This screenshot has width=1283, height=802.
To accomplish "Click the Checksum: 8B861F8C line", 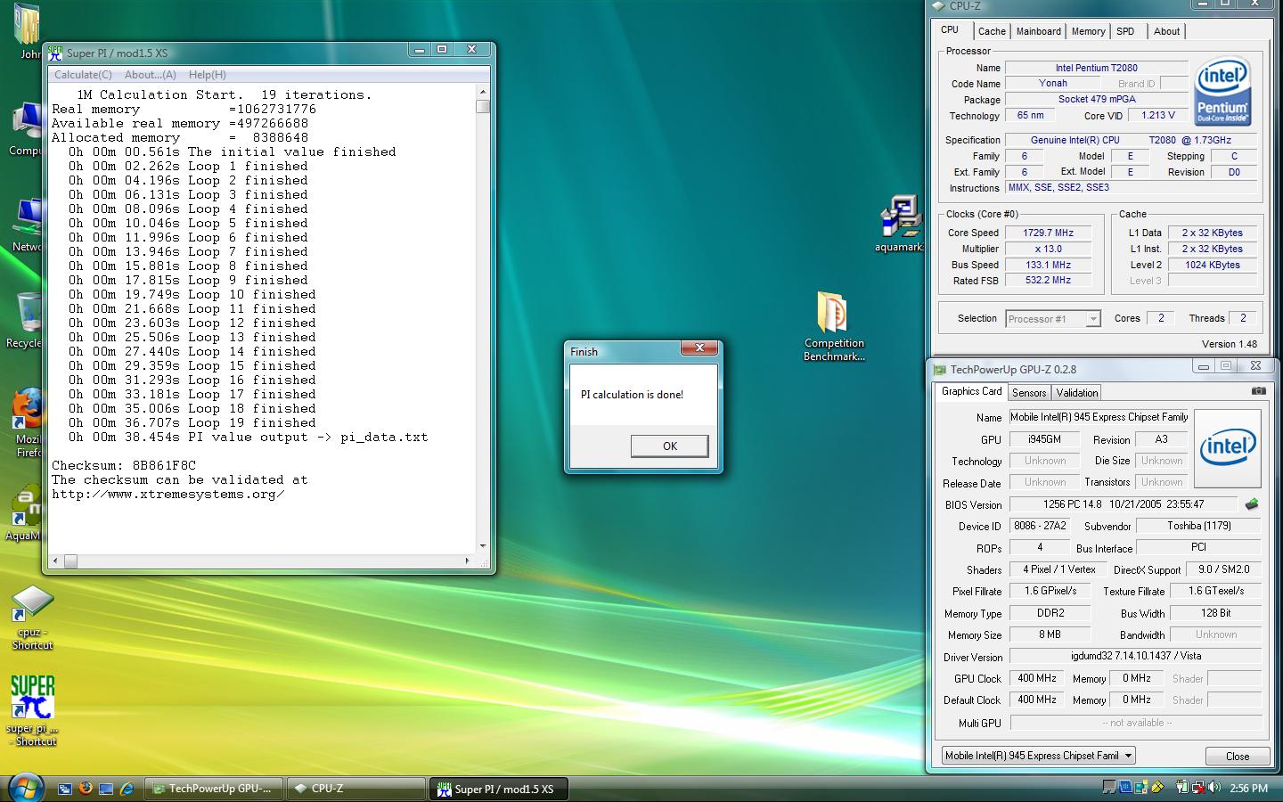I will click(x=124, y=465).
